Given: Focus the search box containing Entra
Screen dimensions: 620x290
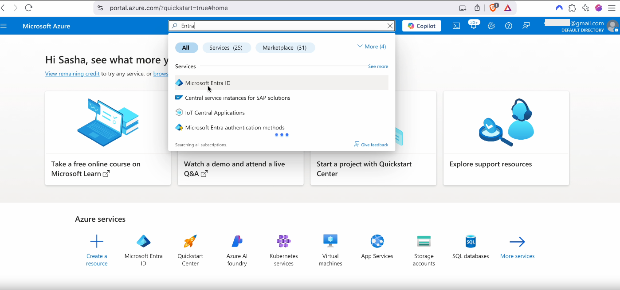Looking at the screenshot, I should (x=282, y=26).
